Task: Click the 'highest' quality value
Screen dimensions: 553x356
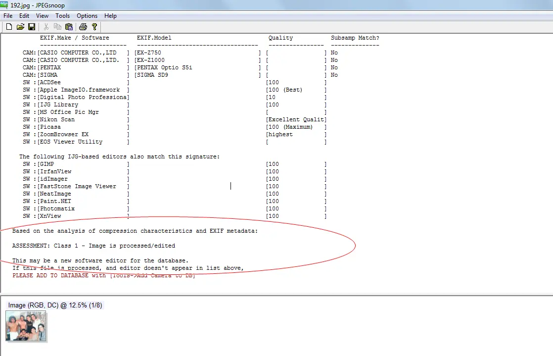Action: point(281,134)
